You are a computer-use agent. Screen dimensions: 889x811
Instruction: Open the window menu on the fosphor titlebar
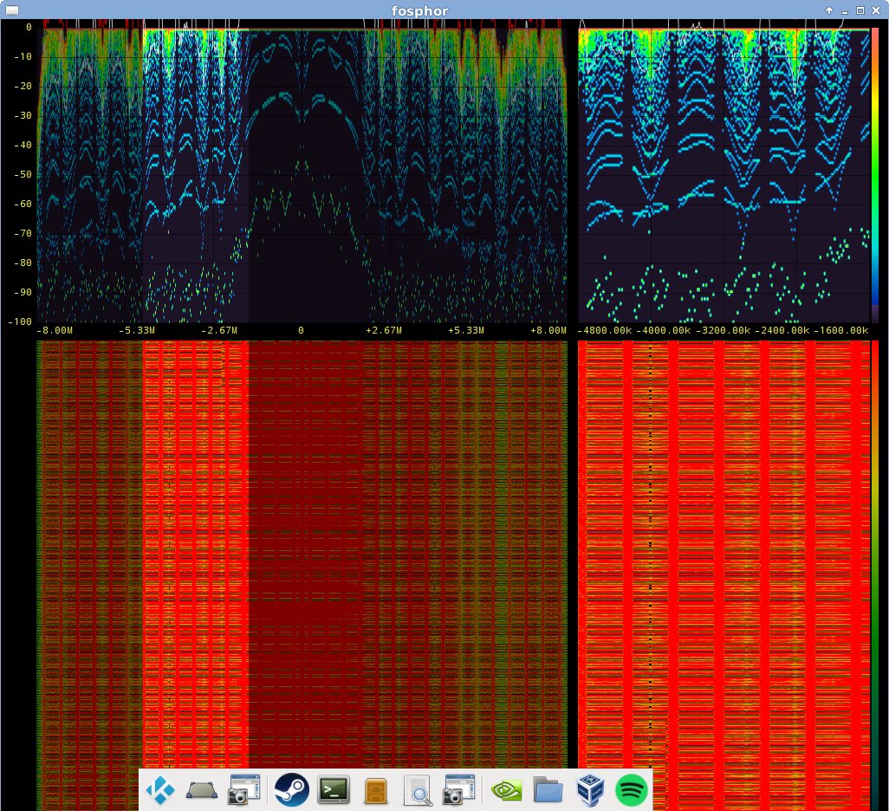11,10
